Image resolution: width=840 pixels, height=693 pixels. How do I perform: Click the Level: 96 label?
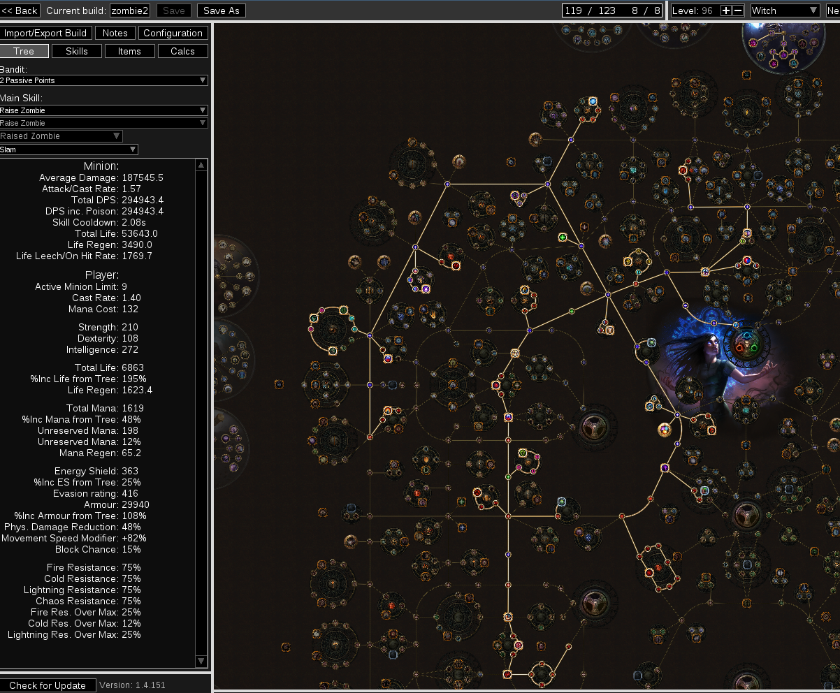[693, 10]
